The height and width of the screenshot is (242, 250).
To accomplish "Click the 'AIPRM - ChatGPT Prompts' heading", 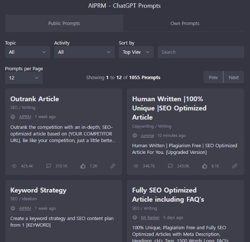I will coord(125,6).
